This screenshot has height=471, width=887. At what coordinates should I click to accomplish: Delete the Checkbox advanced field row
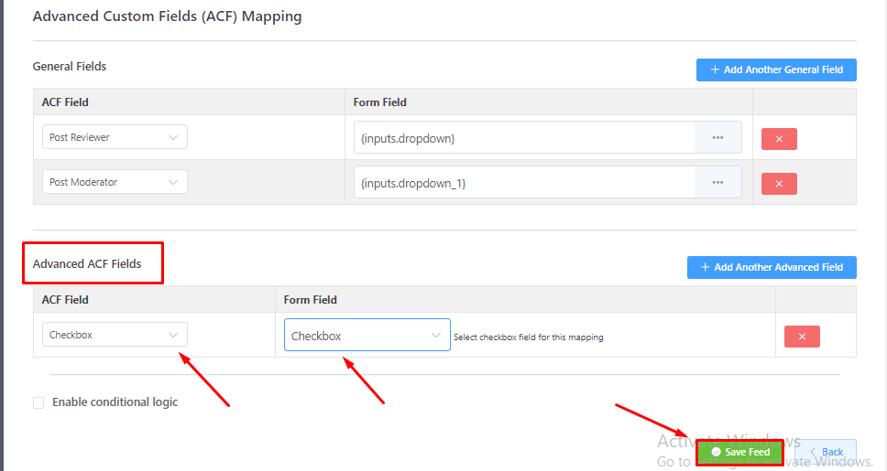click(802, 337)
